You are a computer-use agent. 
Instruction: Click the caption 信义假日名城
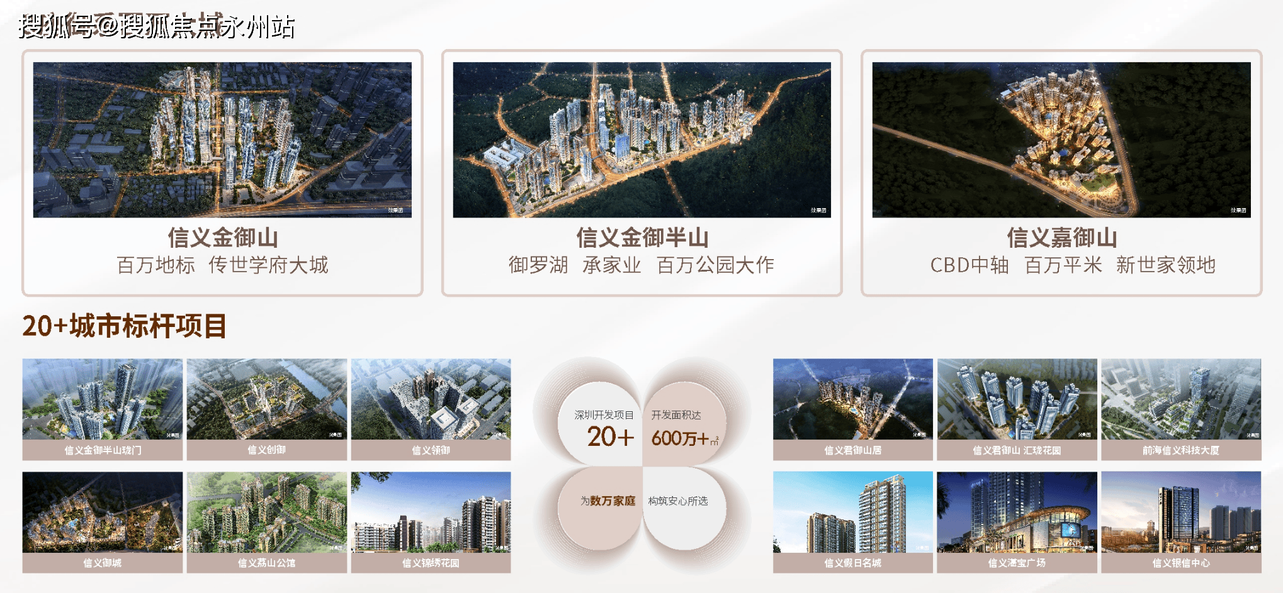point(853,563)
